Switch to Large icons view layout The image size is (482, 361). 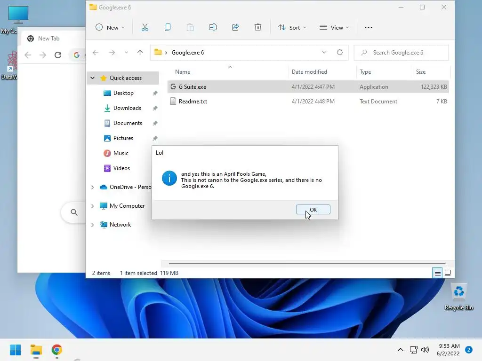pos(448,273)
